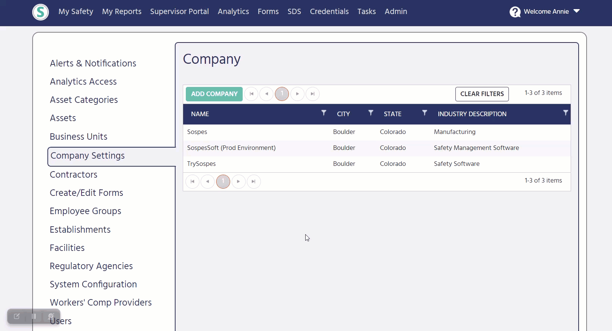This screenshot has width=612, height=331.
Task: Click the Manufacturing industry cell
Action: click(455, 132)
